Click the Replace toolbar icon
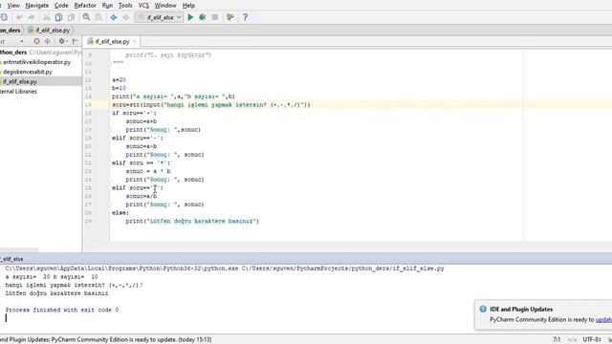The image size is (612, 344). pyautogui.click(x=98, y=17)
